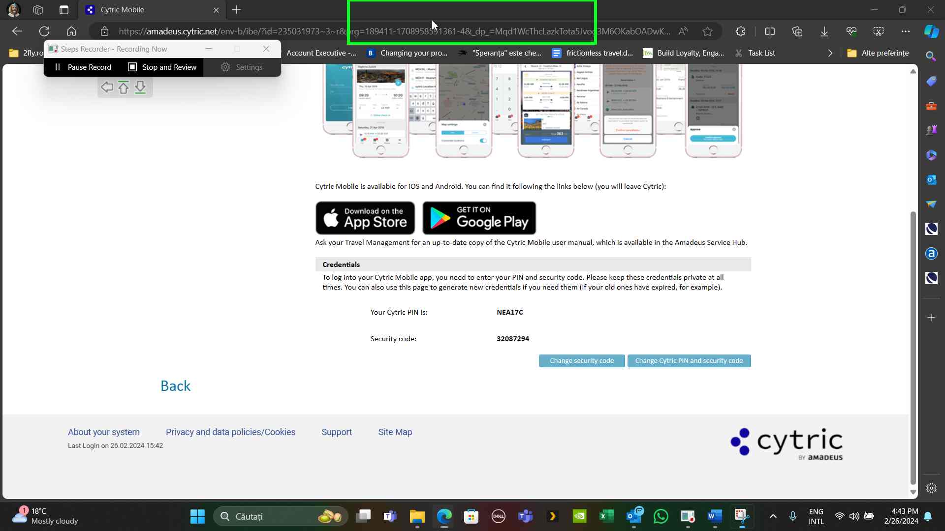The width and height of the screenshot is (945, 531).
Task: Open the Site Map link
Action: pyautogui.click(x=395, y=432)
